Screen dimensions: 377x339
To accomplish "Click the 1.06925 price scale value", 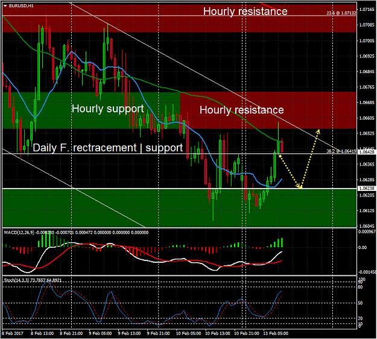I will click(x=367, y=56).
